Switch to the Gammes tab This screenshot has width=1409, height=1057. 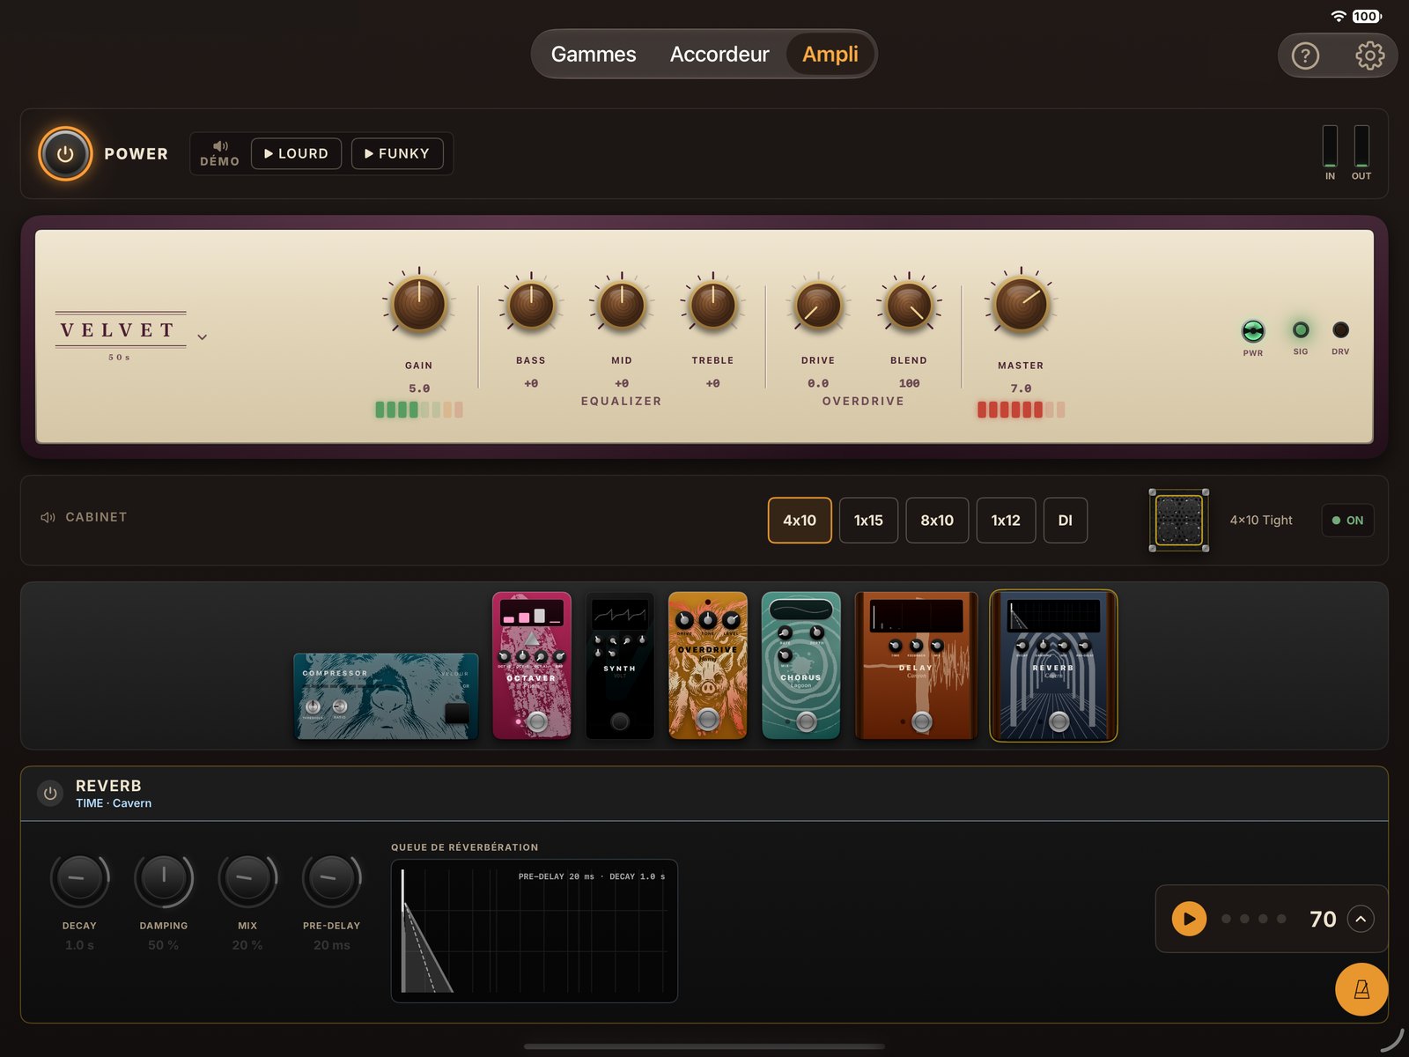(x=594, y=55)
